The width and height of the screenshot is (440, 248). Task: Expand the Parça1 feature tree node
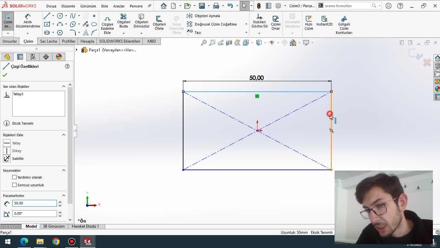click(x=77, y=50)
